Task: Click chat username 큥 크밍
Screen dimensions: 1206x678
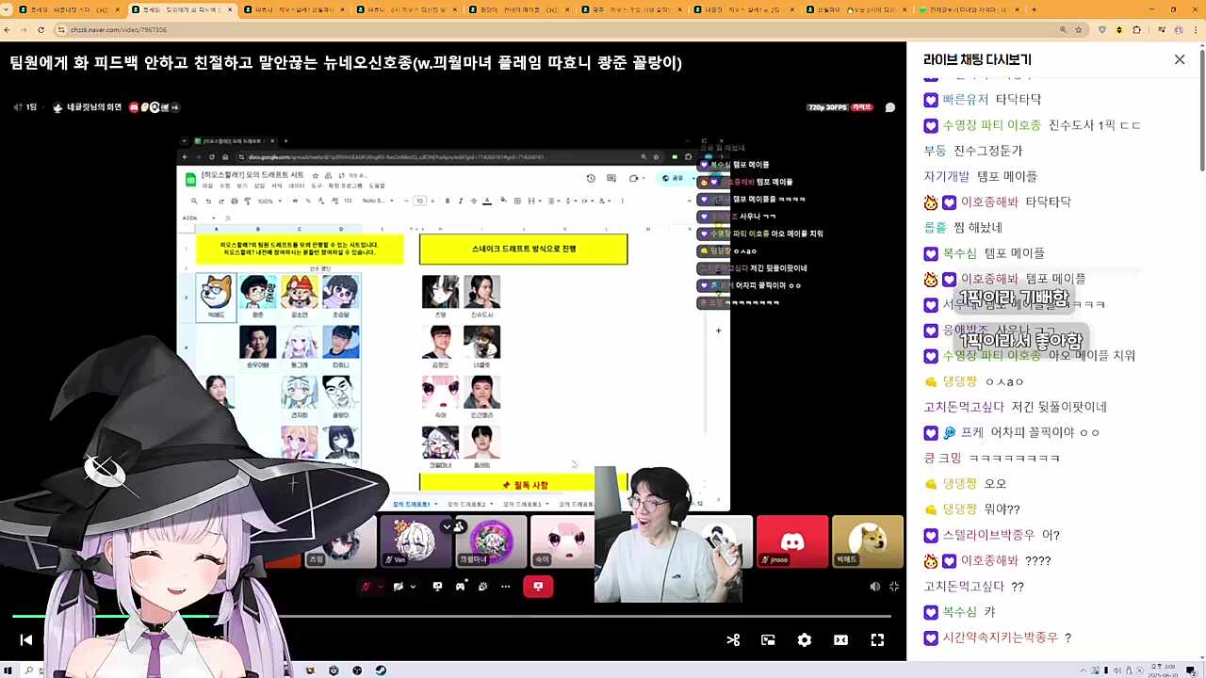Action: (x=942, y=458)
